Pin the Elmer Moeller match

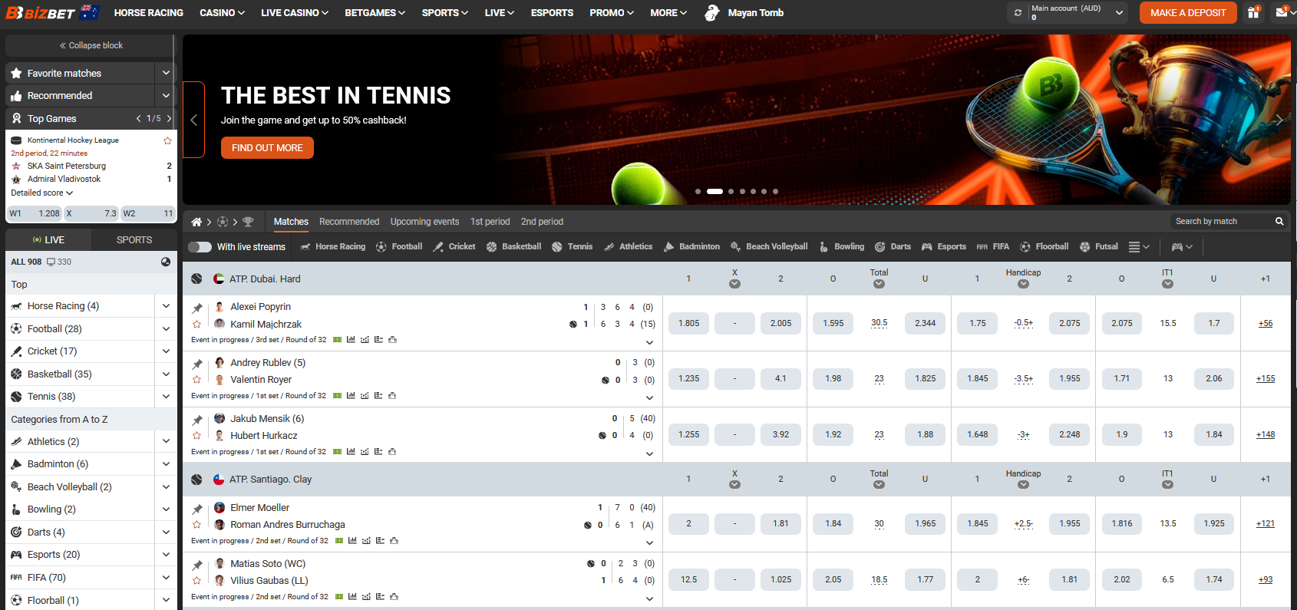[x=197, y=509]
